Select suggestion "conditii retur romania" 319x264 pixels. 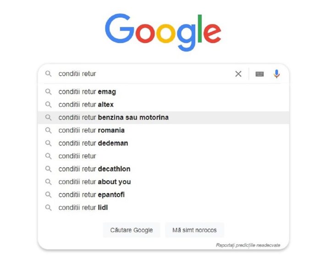coord(92,130)
